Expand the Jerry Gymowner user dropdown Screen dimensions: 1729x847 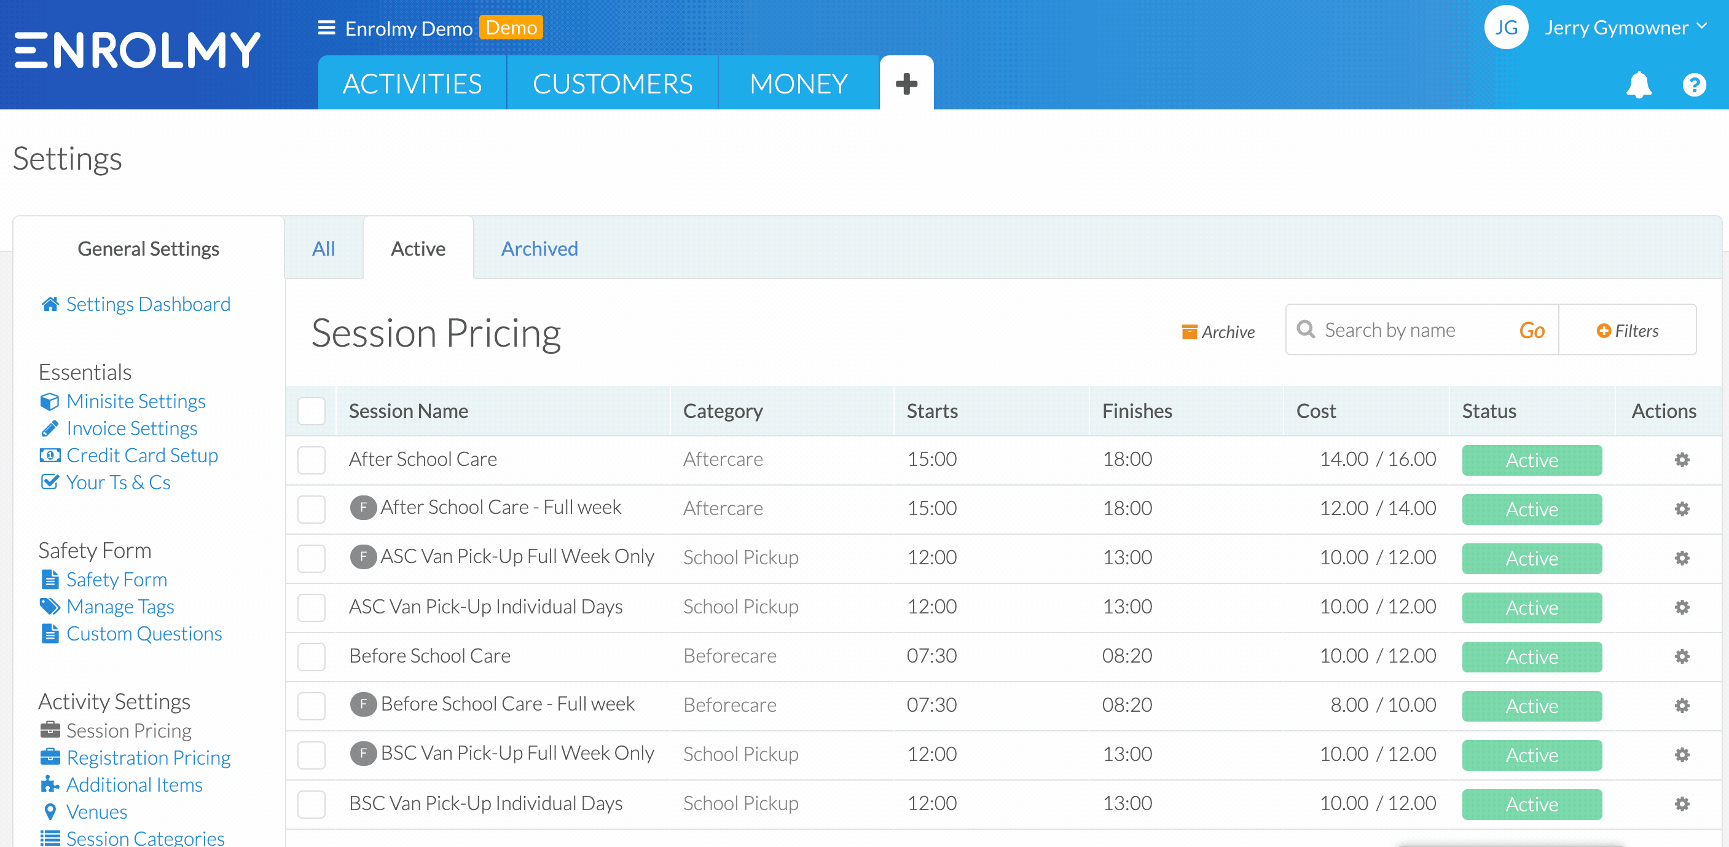click(x=1626, y=28)
